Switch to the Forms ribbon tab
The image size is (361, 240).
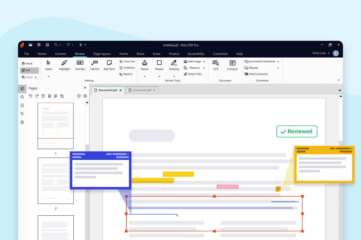(x=124, y=54)
